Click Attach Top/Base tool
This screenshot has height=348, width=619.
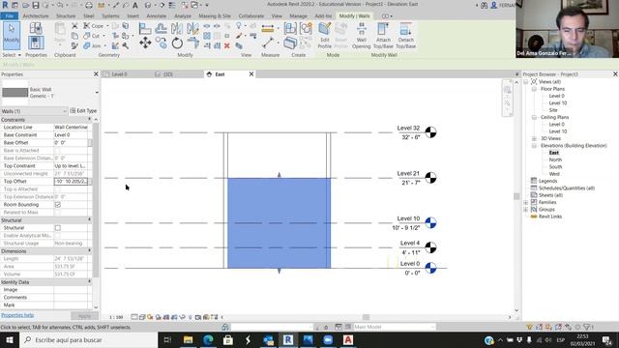[x=383, y=36]
